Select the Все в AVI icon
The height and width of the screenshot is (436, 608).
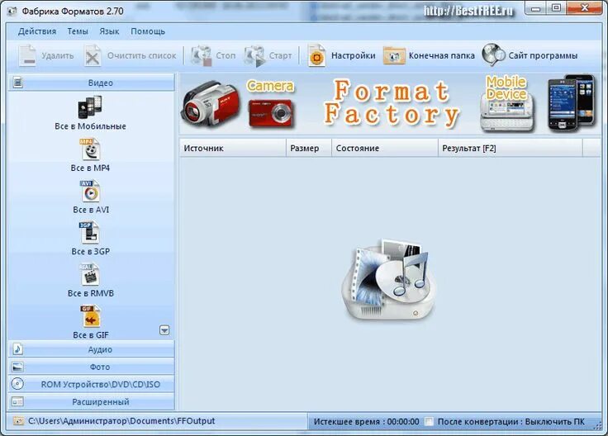[90, 191]
